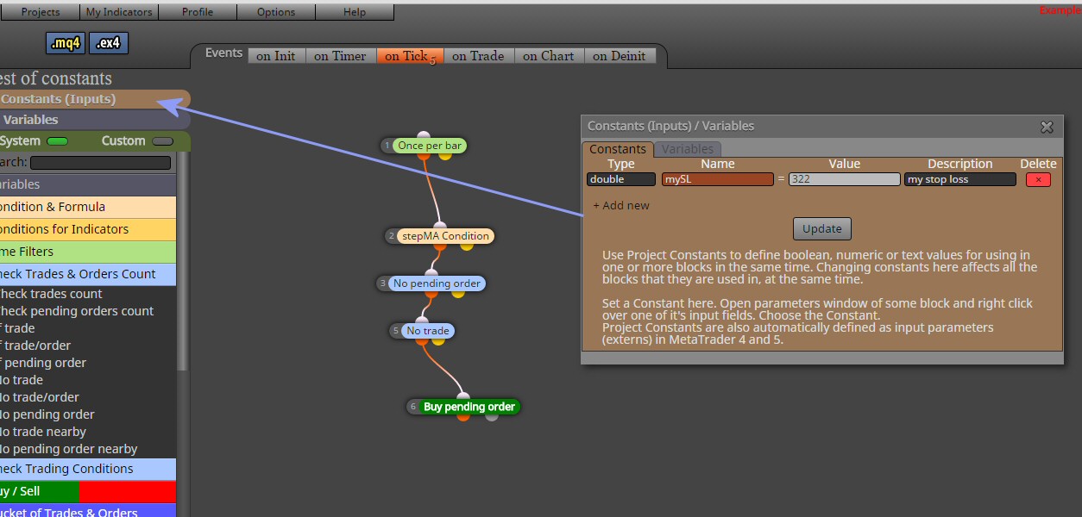
Task: Expand the Buy / Sell category
Action: tap(88, 491)
